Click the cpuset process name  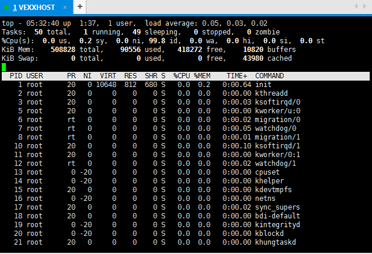tap(267, 172)
